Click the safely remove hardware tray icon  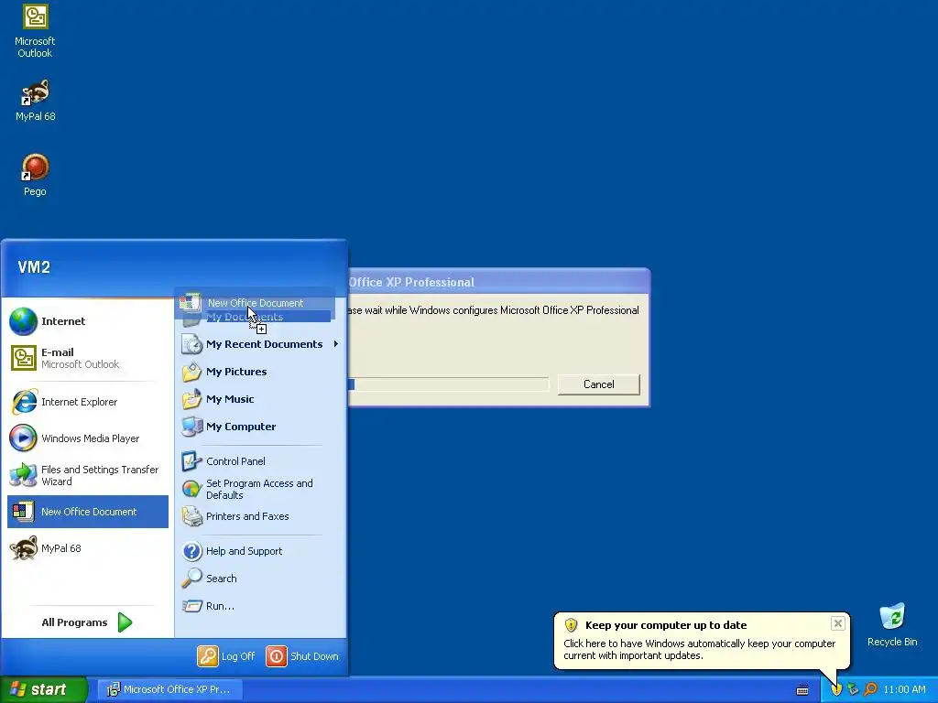tap(853, 689)
